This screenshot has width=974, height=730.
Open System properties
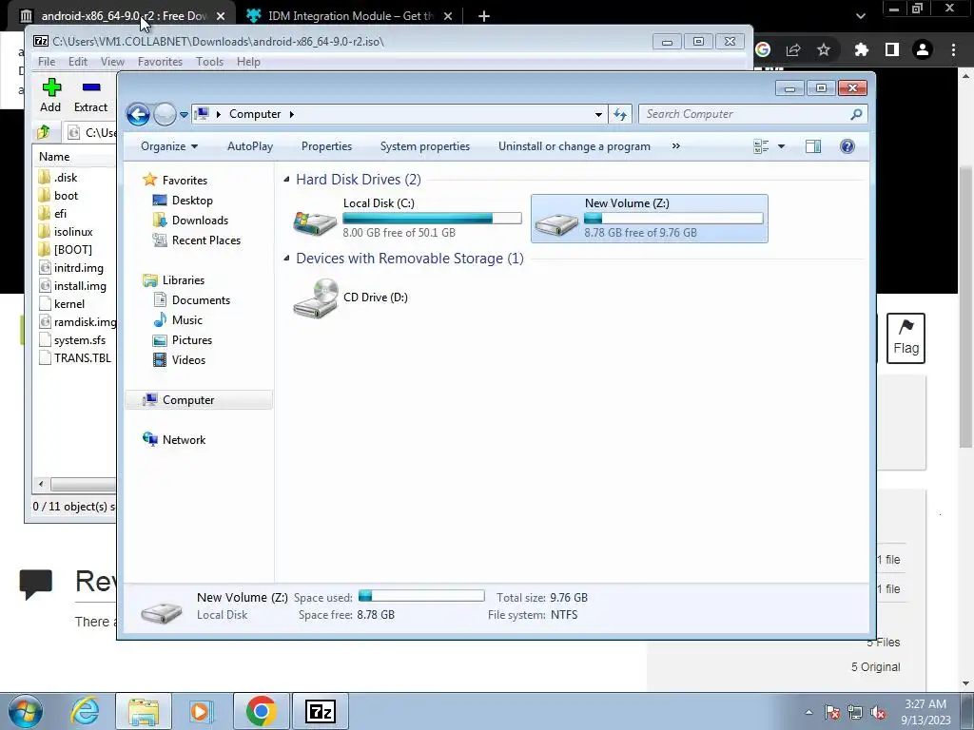pos(425,146)
